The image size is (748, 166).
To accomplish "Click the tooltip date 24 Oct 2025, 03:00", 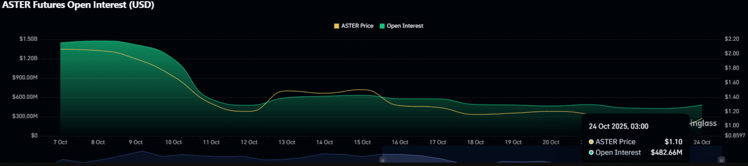I will coord(618,126).
